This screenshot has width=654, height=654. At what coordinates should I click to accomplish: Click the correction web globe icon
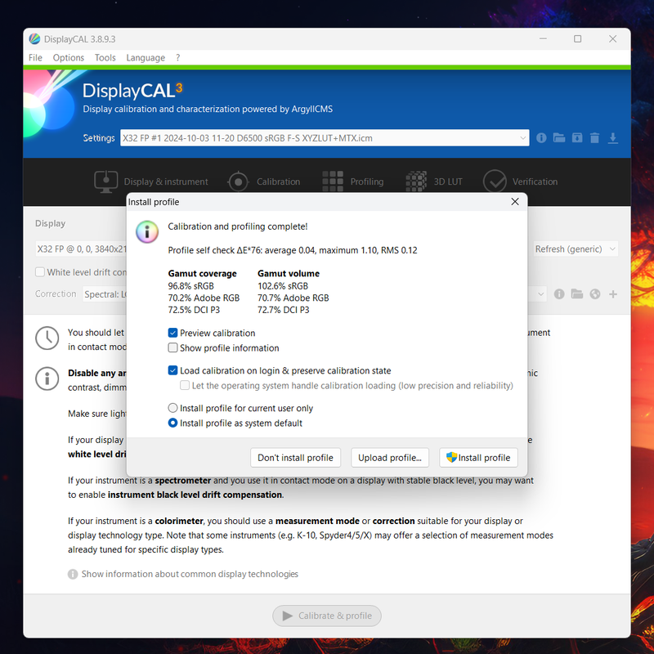pyautogui.click(x=595, y=294)
